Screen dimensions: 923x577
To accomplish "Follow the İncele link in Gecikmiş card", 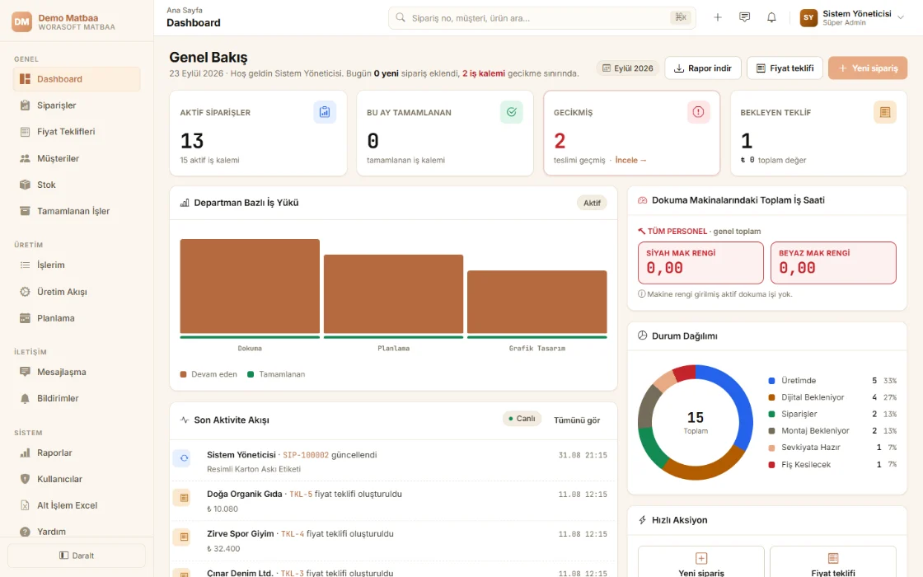I will (x=631, y=160).
